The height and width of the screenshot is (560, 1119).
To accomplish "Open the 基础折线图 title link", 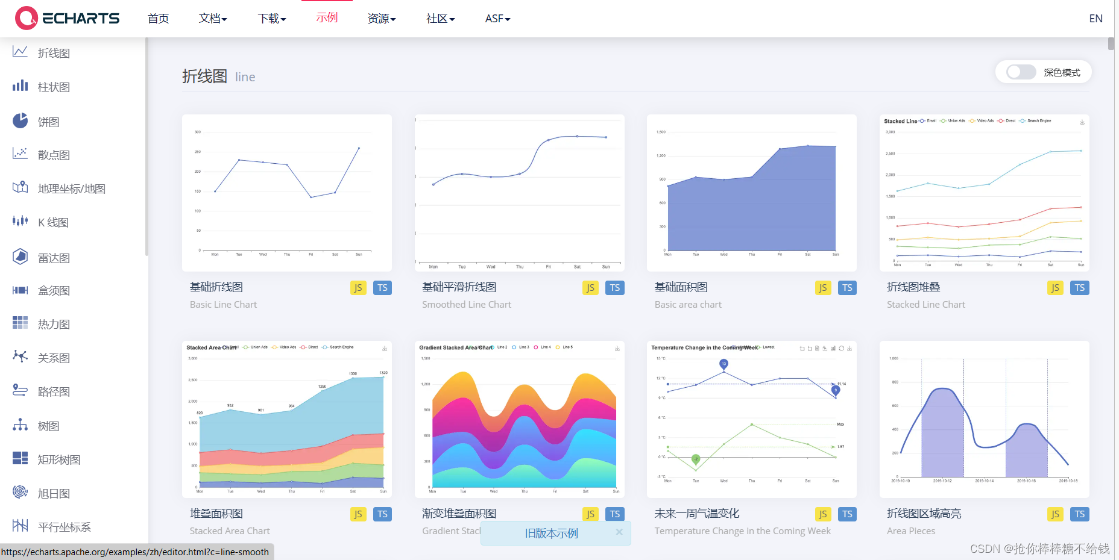I will [x=216, y=287].
